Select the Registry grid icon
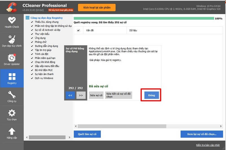This screenshot has width=226, height=150. [x=12, y=77]
